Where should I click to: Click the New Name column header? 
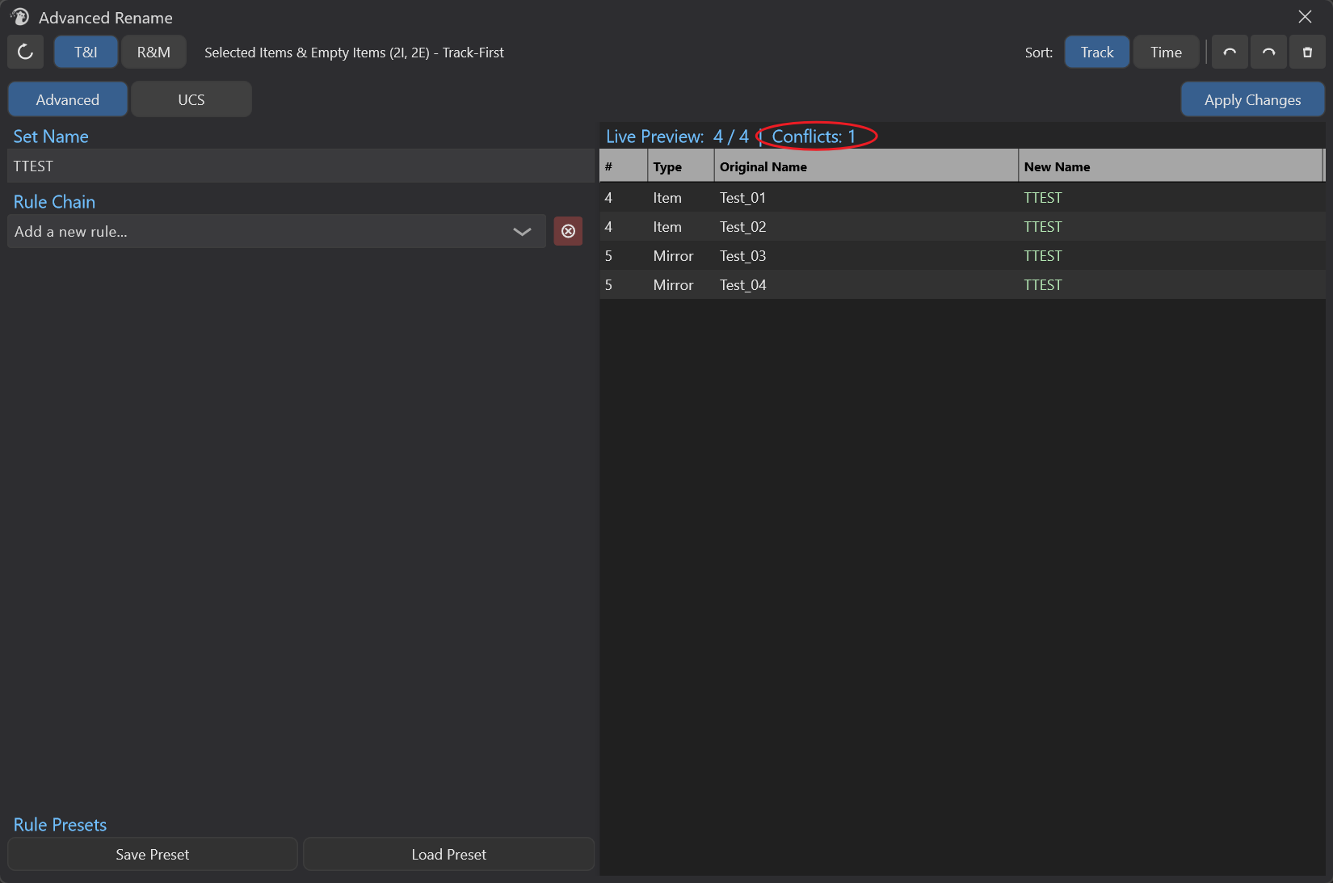[x=1171, y=166]
